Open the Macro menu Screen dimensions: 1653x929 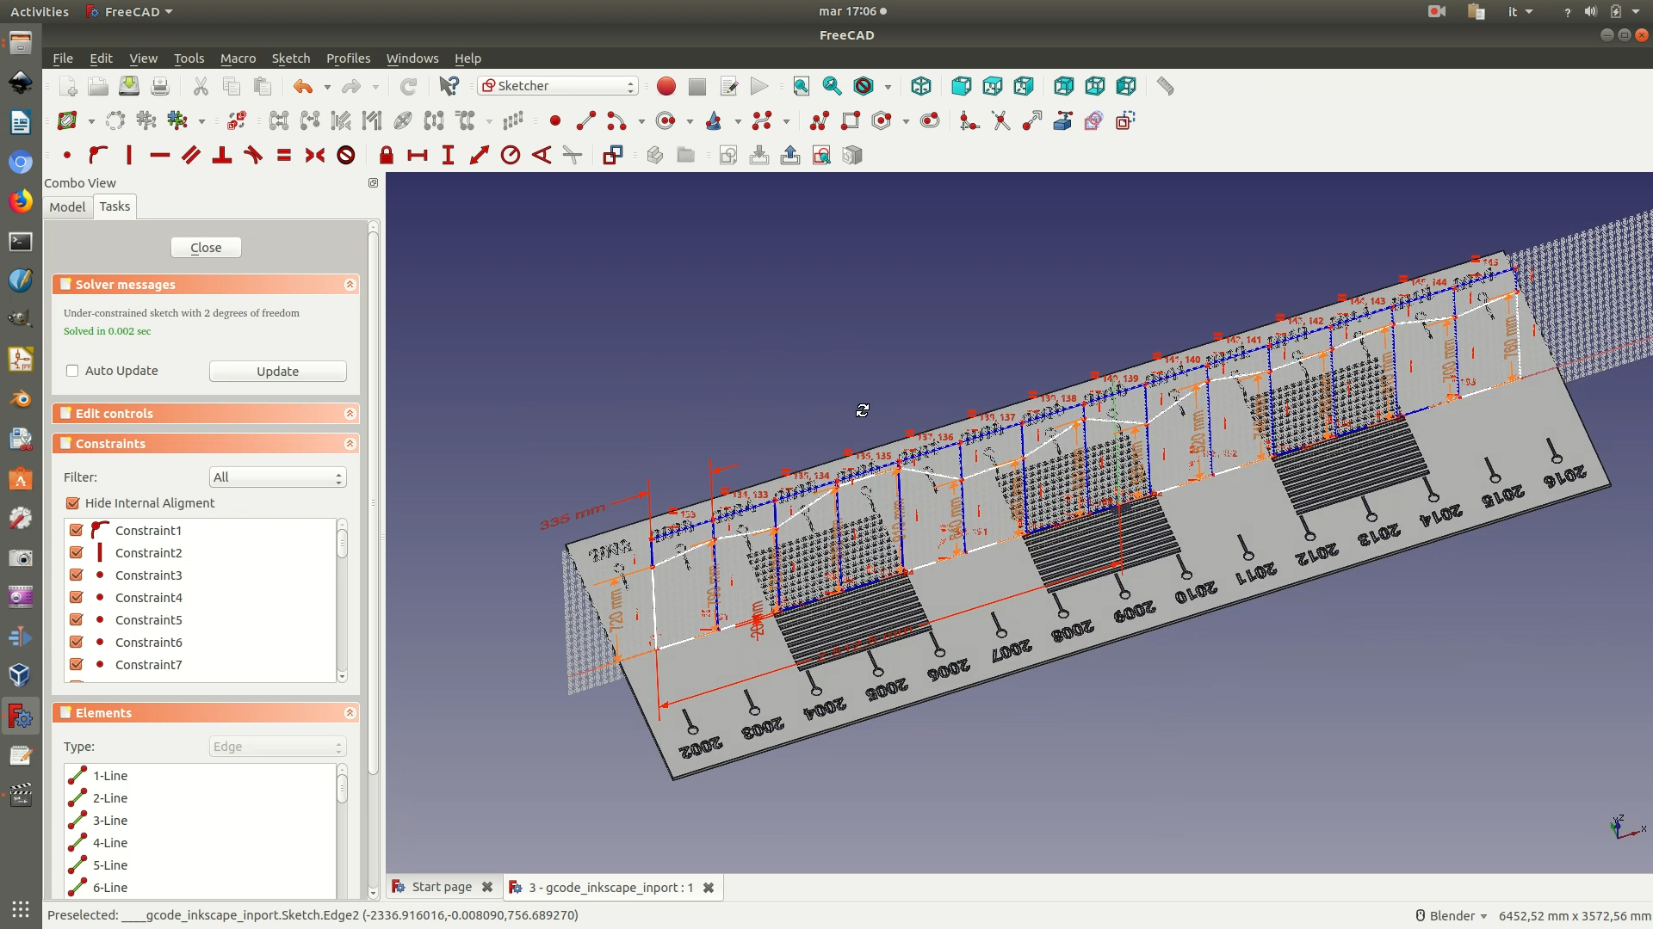pyautogui.click(x=238, y=58)
